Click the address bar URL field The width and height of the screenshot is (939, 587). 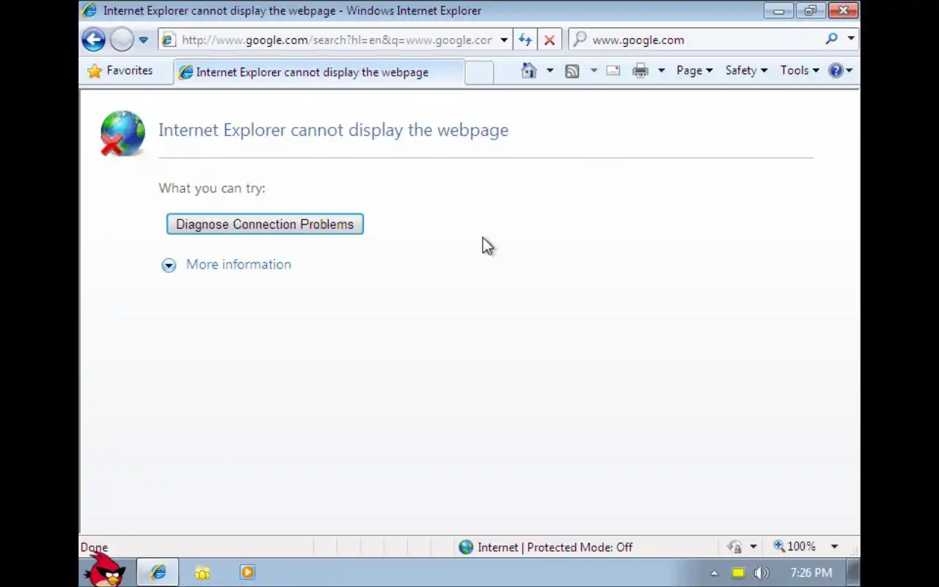[x=336, y=40]
